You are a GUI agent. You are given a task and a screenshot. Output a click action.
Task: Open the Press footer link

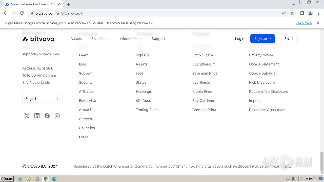pyautogui.click(x=84, y=137)
